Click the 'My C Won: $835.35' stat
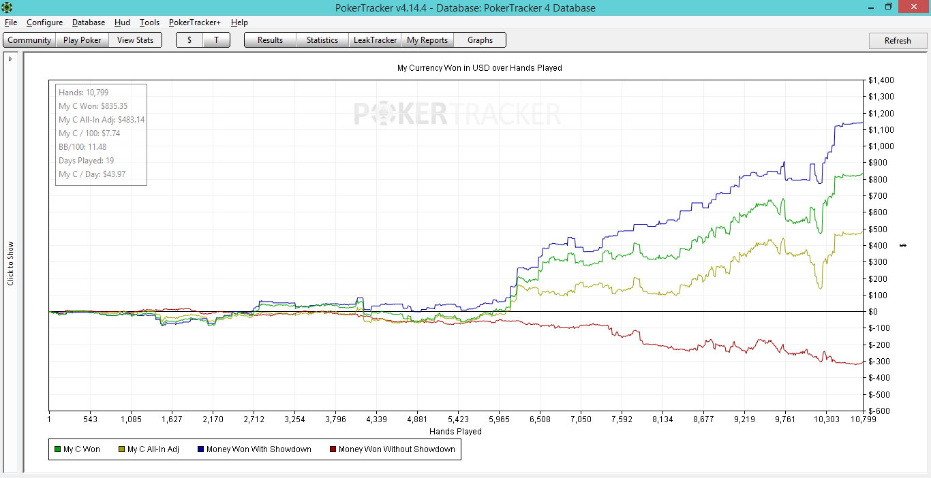Image resolution: width=931 pixels, height=478 pixels. click(93, 106)
